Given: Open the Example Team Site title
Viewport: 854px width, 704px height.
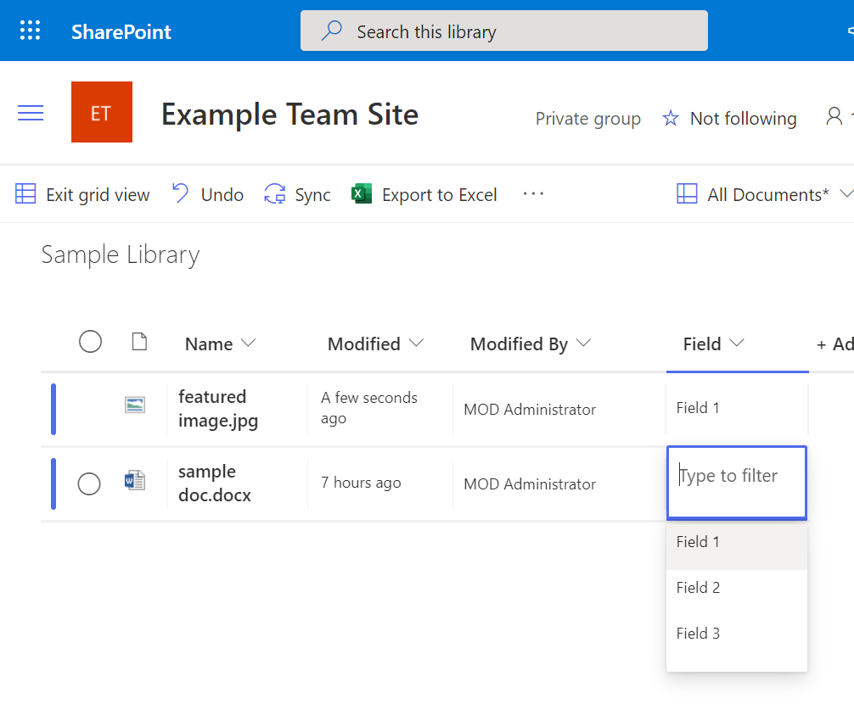Looking at the screenshot, I should click(289, 115).
